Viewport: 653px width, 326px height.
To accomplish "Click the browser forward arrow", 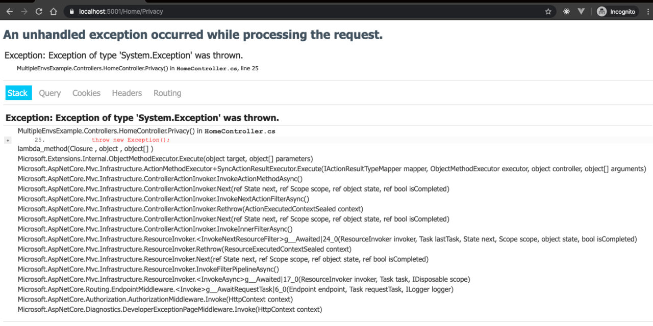I will coord(24,11).
